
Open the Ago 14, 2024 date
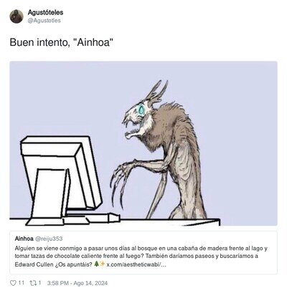(90, 283)
